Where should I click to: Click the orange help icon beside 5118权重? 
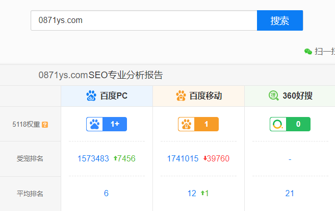click(45, 124)
